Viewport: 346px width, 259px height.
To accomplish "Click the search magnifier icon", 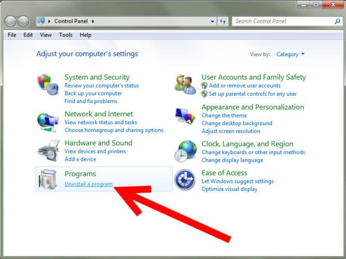I will [337, 21].
